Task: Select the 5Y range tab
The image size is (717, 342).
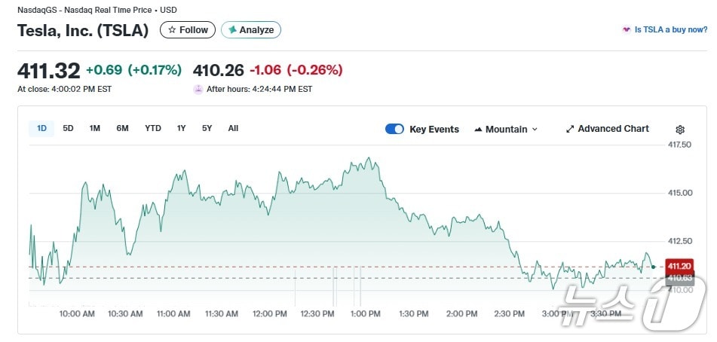Action: [207, 128]
